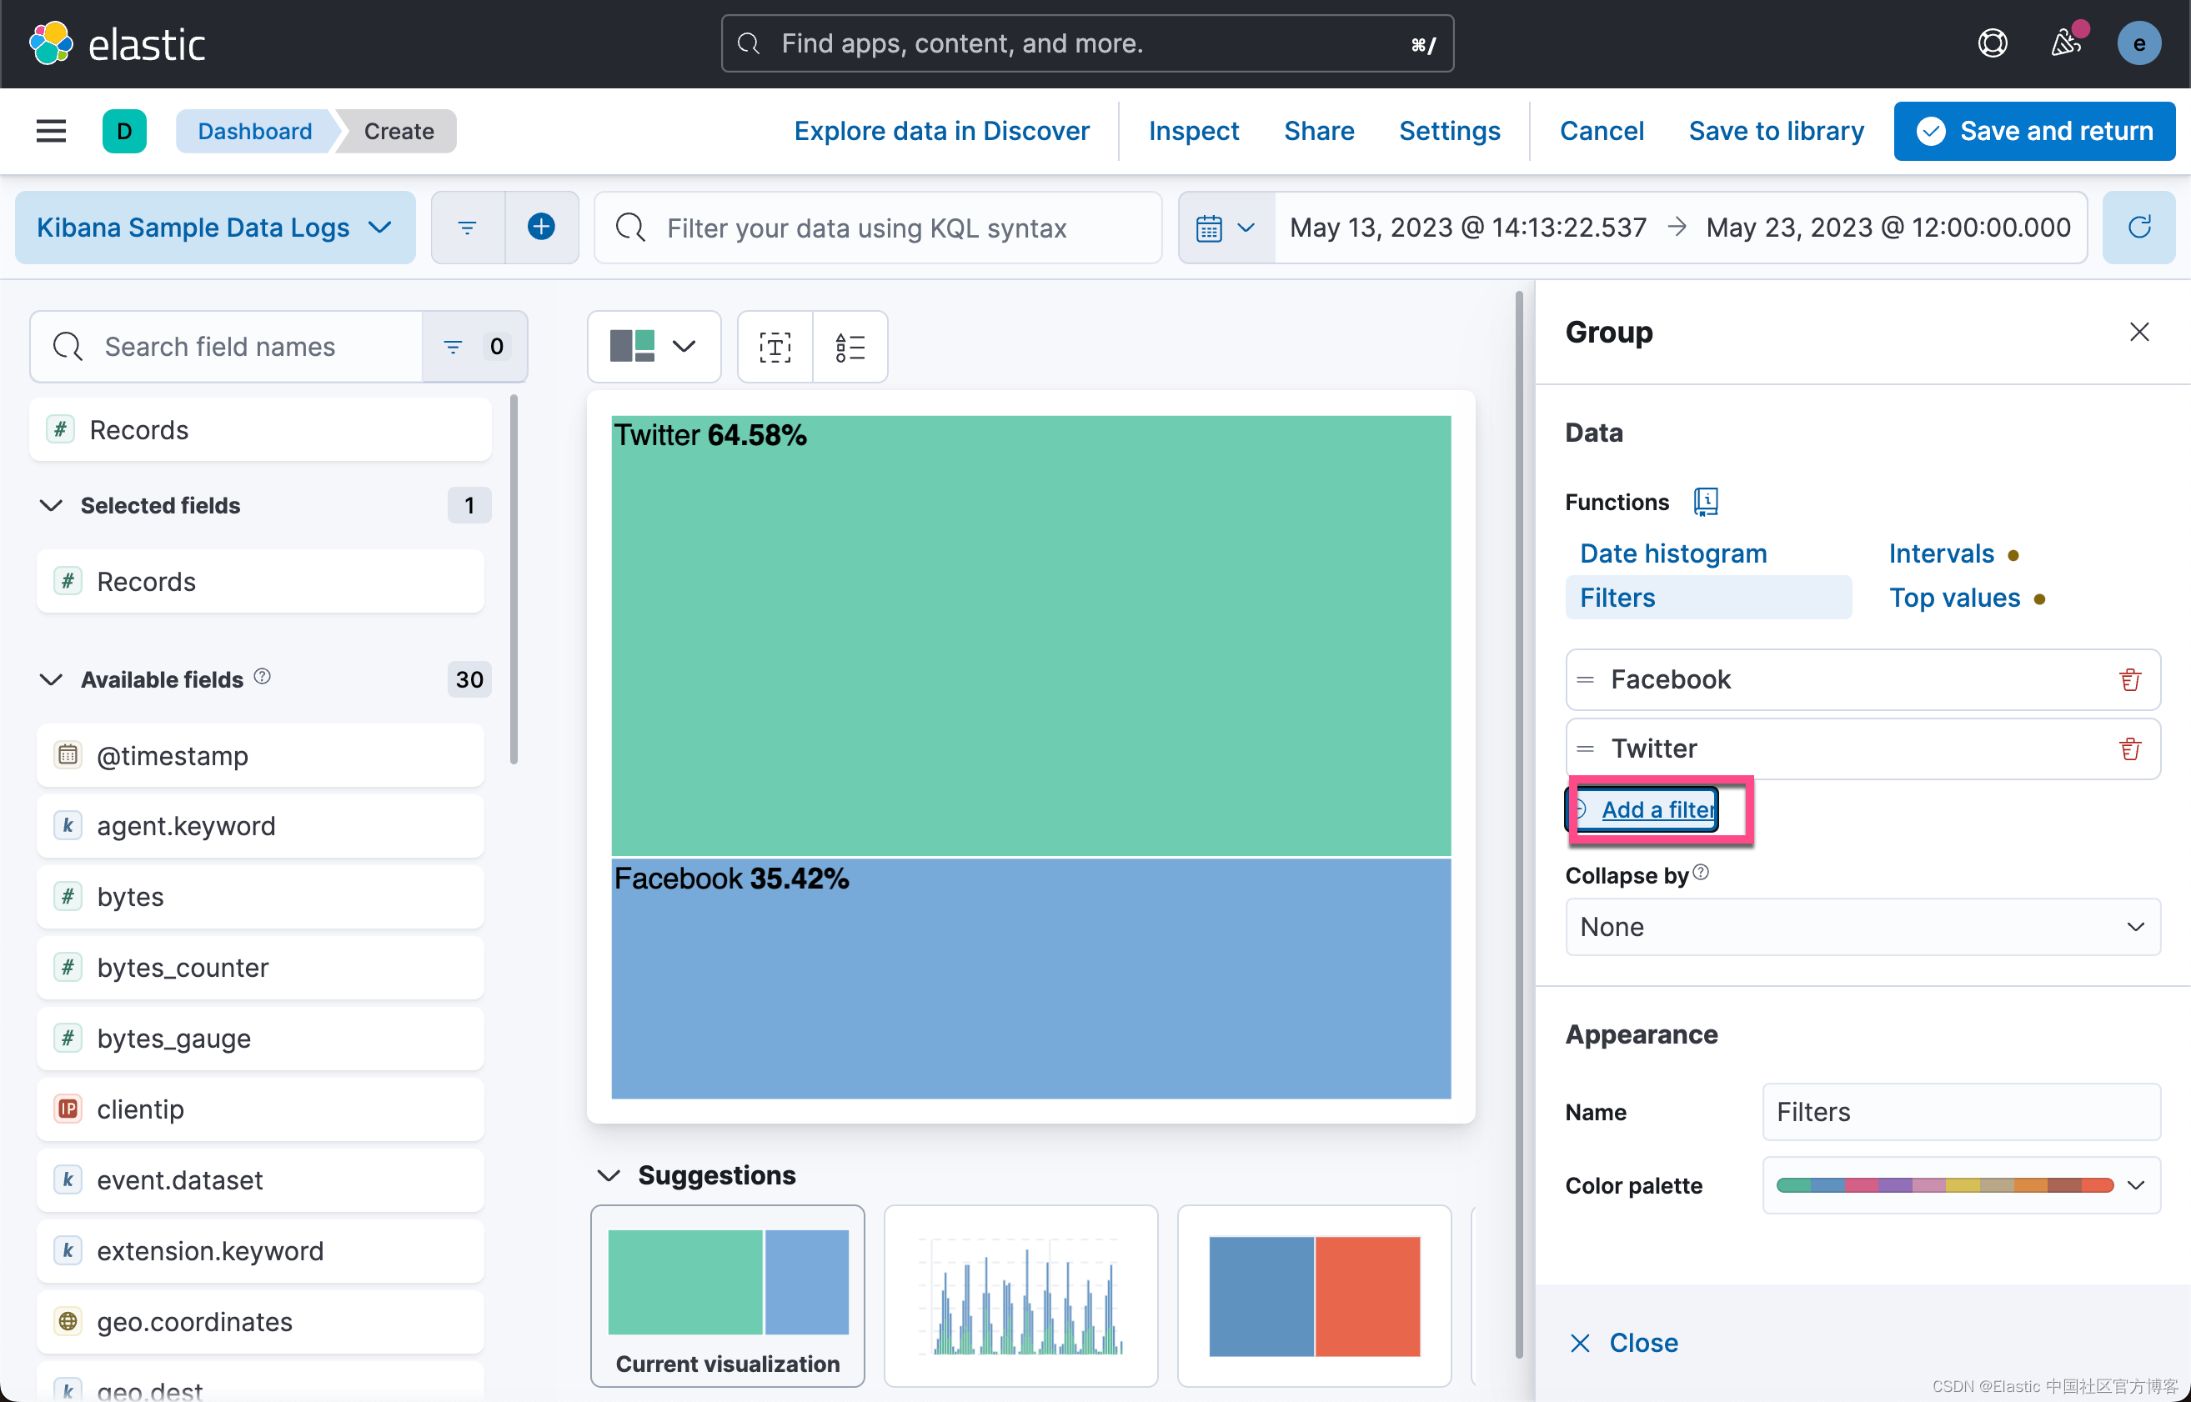The image size is (2191, 1402).
Task: Open the Color palette dropdown
Action: point(1961,1185)
